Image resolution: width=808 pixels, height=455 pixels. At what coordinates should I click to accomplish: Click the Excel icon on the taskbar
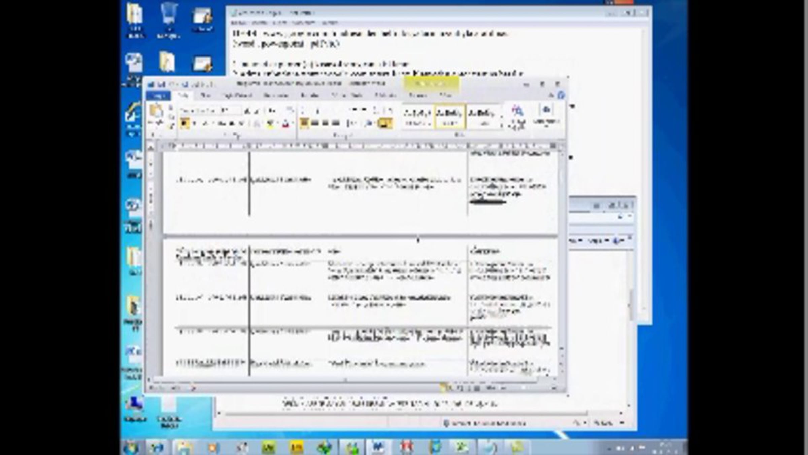pyautogui.click(x=462, y=447)
